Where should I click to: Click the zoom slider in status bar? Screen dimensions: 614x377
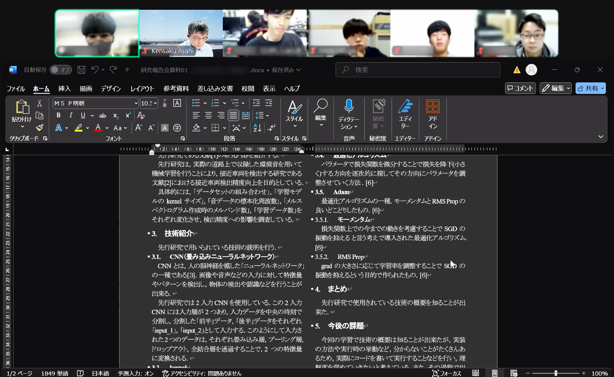point(555,373)
